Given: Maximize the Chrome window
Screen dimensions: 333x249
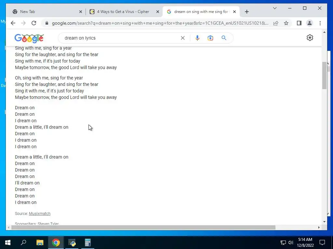Looking at the screenshot, I should click(304, 8).
